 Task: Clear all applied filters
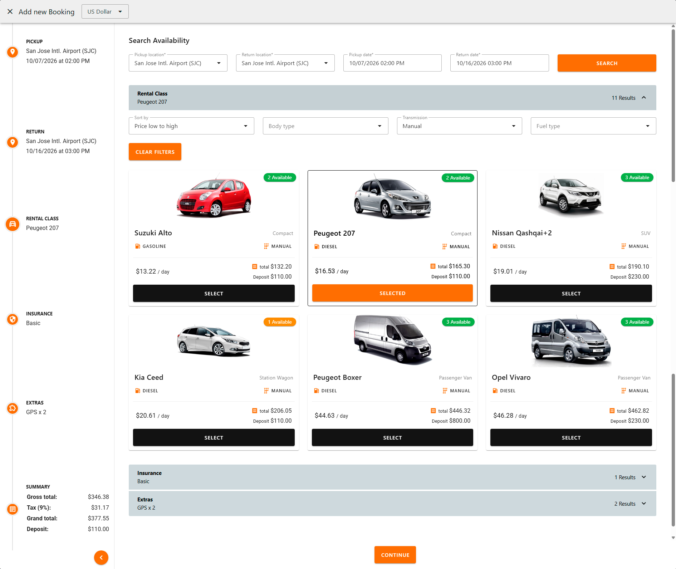pyautogui.click(x=155, y=152)
